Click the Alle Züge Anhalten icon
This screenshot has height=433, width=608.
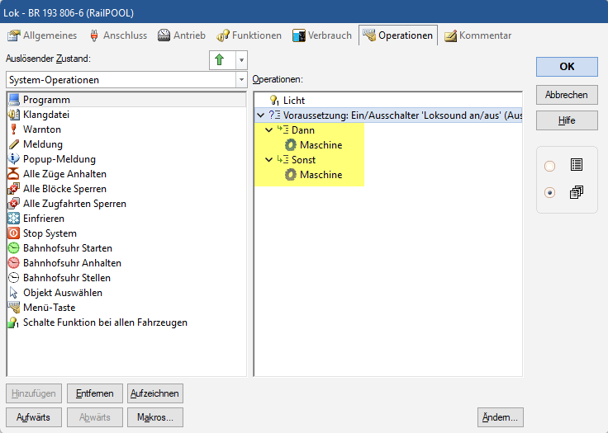[x=14, y=174]
